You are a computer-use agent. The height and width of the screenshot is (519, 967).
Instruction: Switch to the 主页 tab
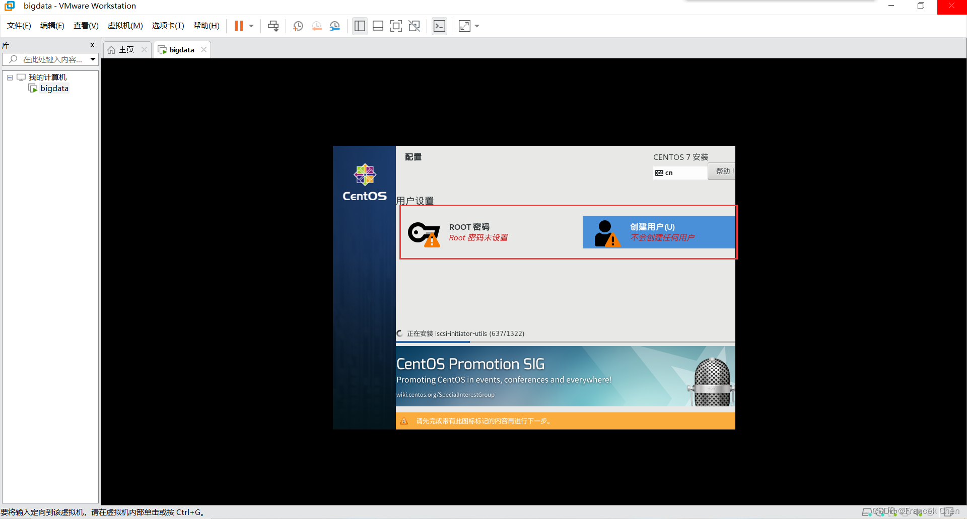pos(126,49)
